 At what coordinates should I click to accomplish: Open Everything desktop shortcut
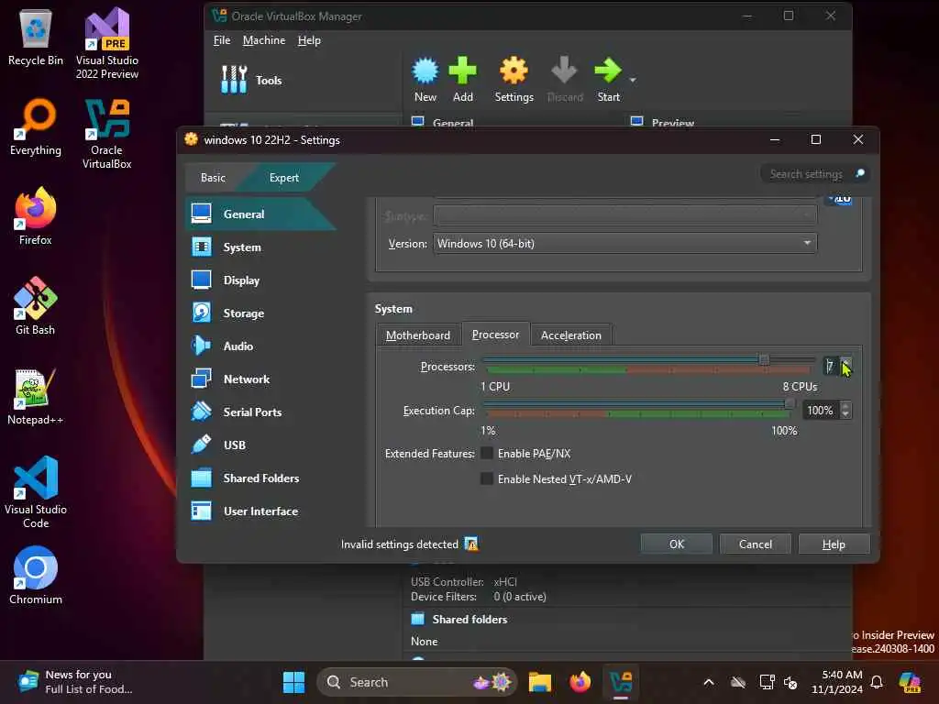[36, 126]
